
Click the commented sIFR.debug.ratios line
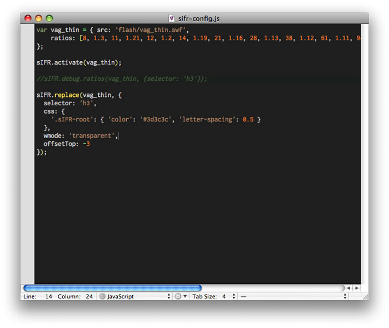click(x=122, y=79)
